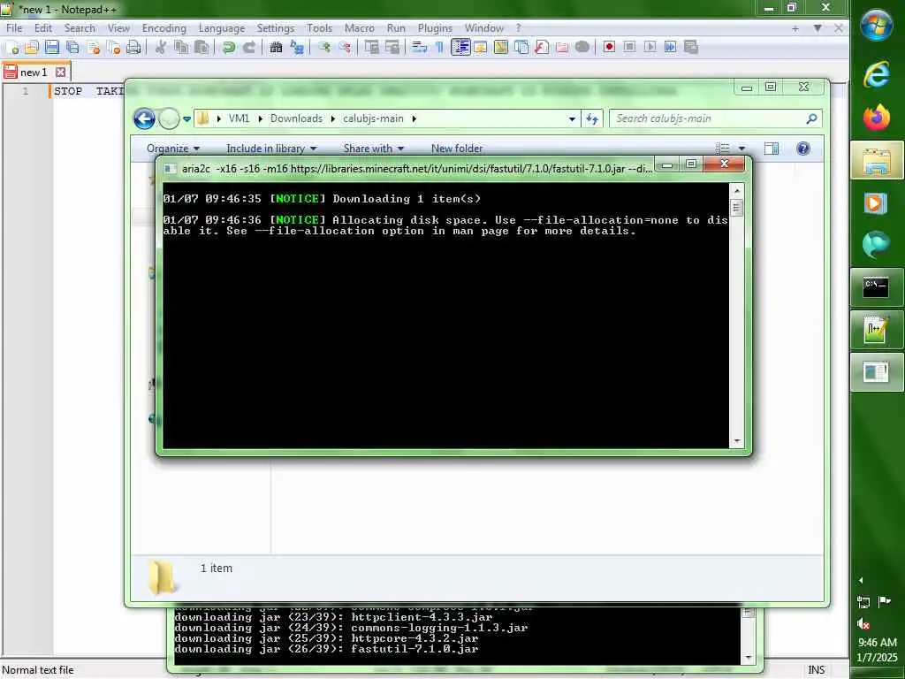Open Firefox from the taskbar
This screenshot has width=905, height=679.
click(876, 118)
